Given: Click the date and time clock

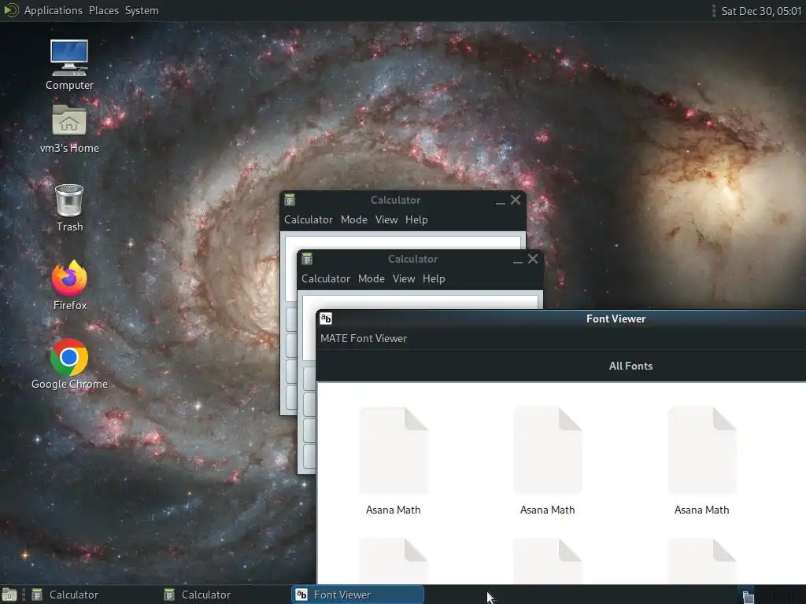Looking at the screenshot, I should pos(761,11).
